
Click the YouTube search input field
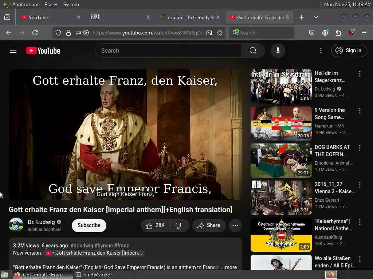168,50
